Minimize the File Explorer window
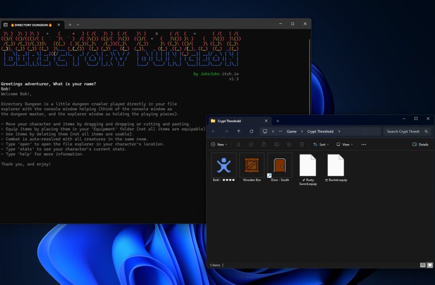The width and height of the screenshot is (435, 285). pos(404,118)
